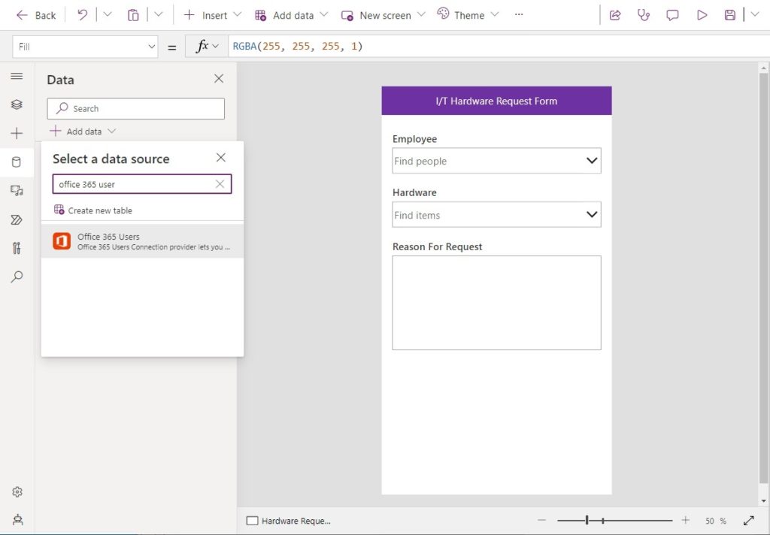Open the Tree view layers icon
Viewport: 770px width, 535px height.
coord(17,104)
